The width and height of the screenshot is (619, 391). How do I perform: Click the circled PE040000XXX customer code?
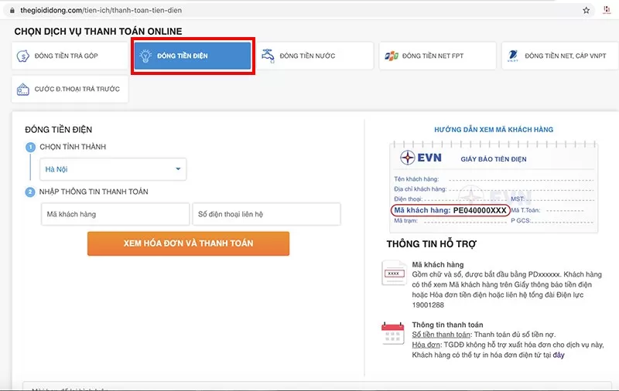(x=450, y=210)
